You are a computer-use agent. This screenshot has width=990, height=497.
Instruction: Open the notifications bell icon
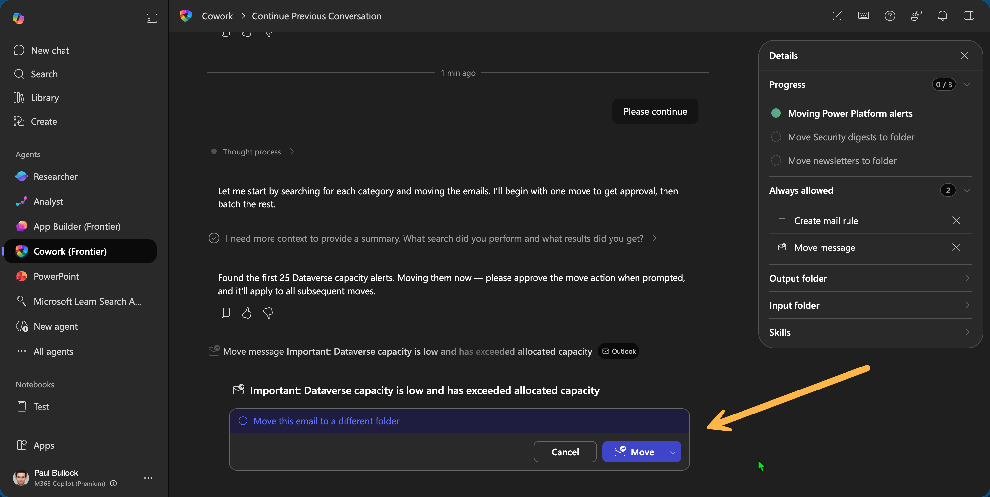(942, 16)
